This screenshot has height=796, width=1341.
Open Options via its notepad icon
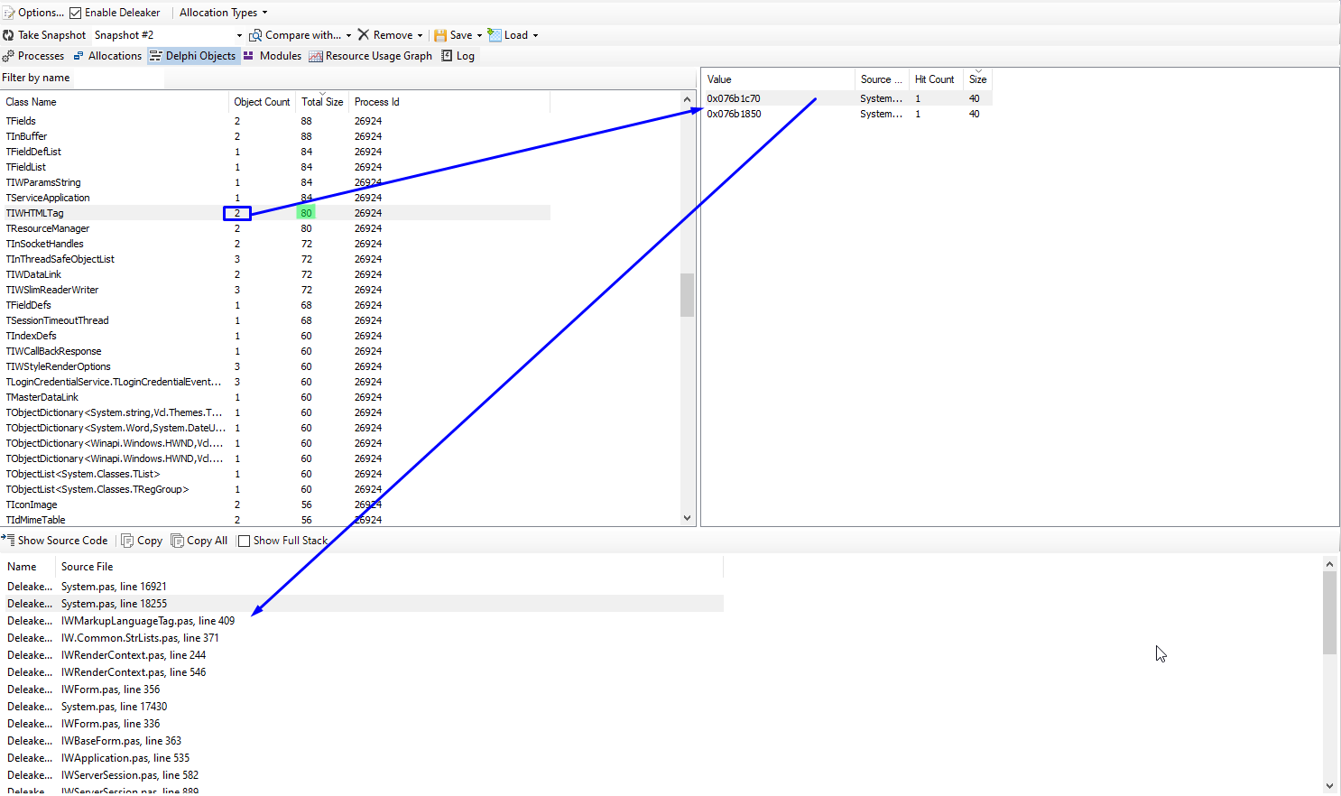tap(8, 13)
